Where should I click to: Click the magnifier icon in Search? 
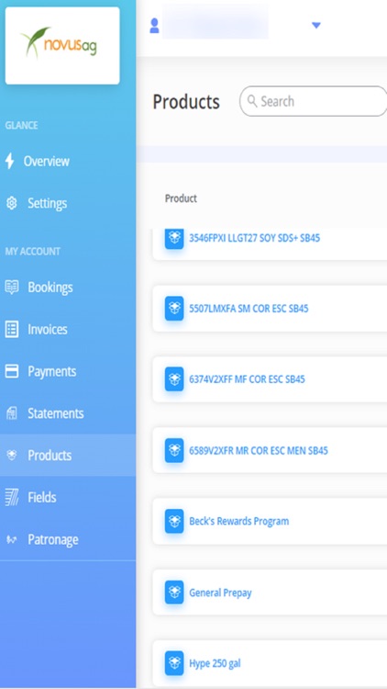pyautogui.click(x=252, y=101)
